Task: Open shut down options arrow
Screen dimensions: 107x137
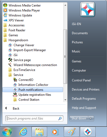Action: click(x=91, y=119)
